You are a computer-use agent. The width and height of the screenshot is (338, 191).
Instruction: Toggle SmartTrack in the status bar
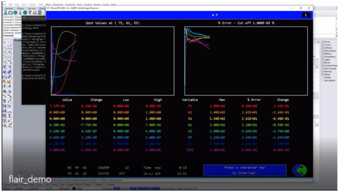click(x=144, y=188)
